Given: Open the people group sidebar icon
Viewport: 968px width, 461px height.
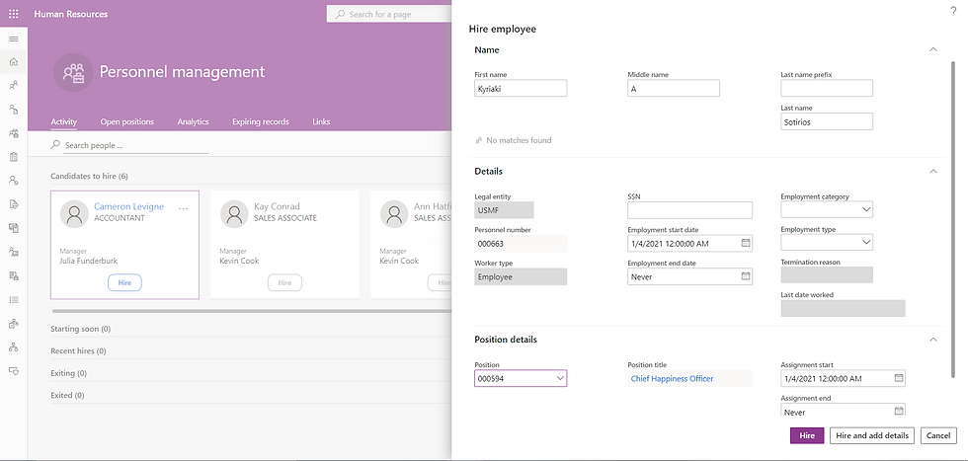Looking at the screenshot, I should coord(13,132).
